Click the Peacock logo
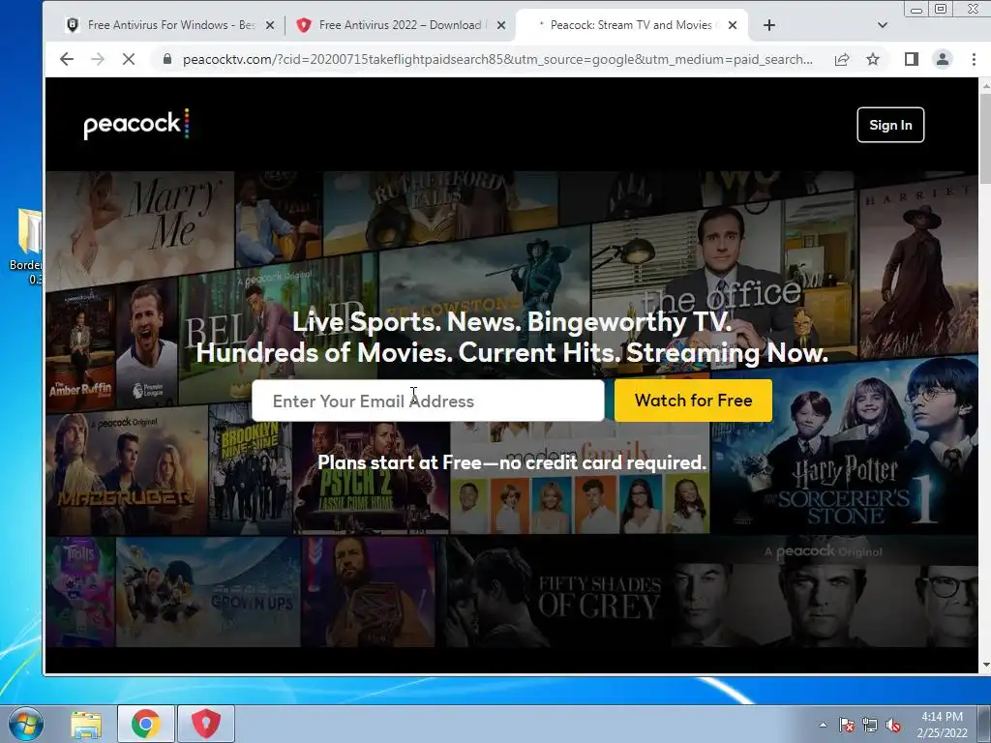The width and height of the screenshot is (991, 743). (136, 124)
